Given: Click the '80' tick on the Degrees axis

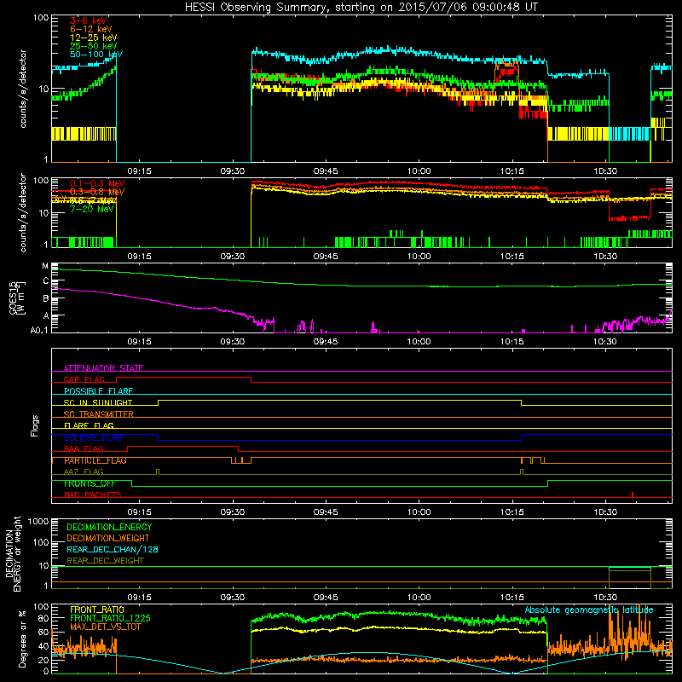Looking at the screenshot, I should tap(44, 618).
